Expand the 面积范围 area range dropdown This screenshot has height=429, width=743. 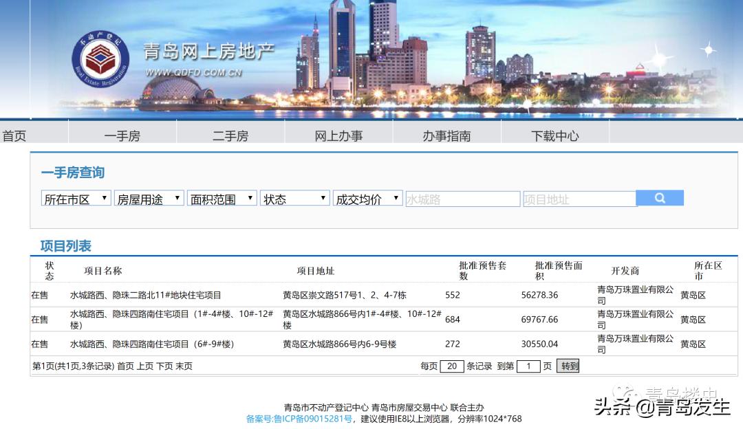[222, 198]
